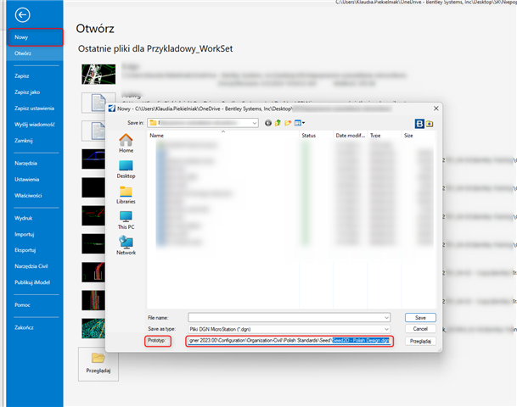Image resolution: width=517 pixels, height=407 pixels.
Task: Sort by the Status column header
Action: 316,136
